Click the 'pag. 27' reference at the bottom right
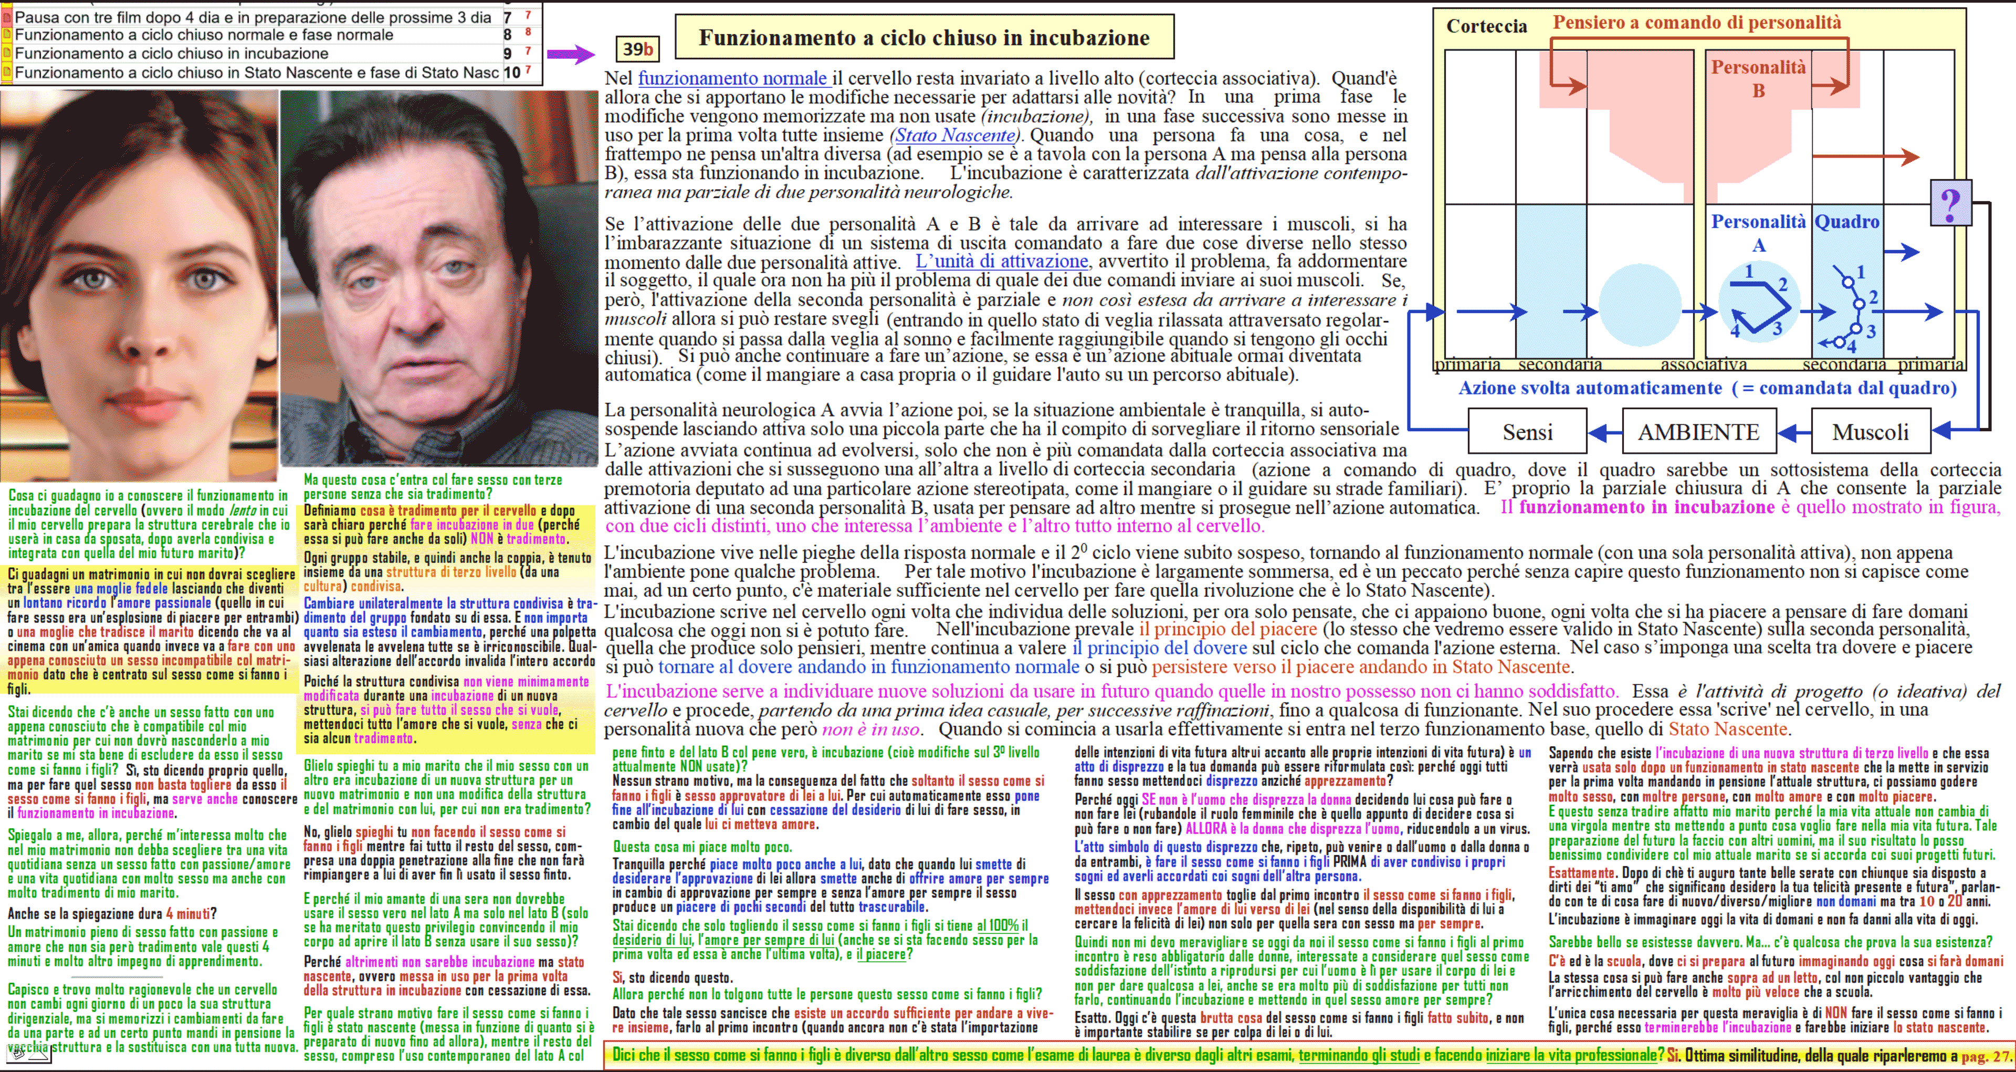 (x=1986, y=1056)
